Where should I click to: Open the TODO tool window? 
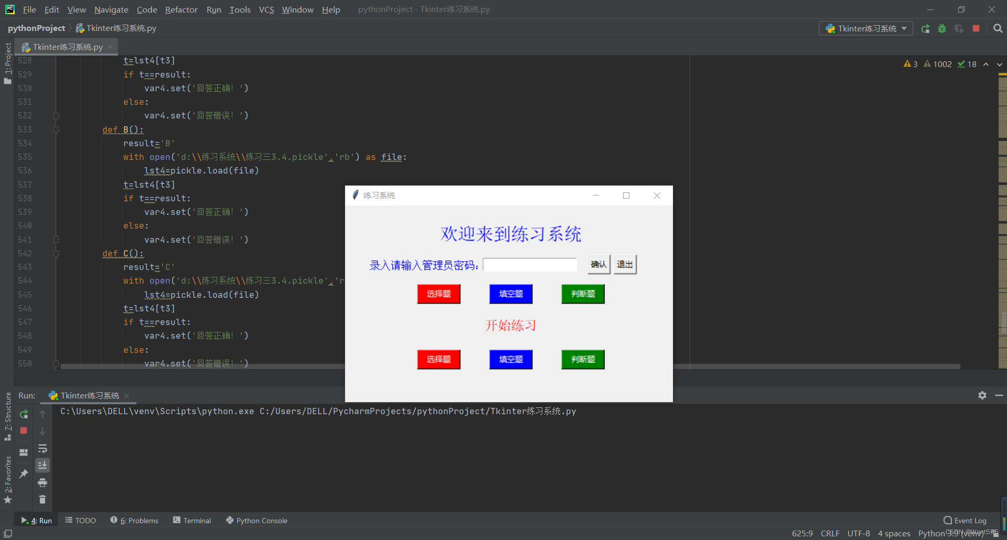click(x=81, y=521)
